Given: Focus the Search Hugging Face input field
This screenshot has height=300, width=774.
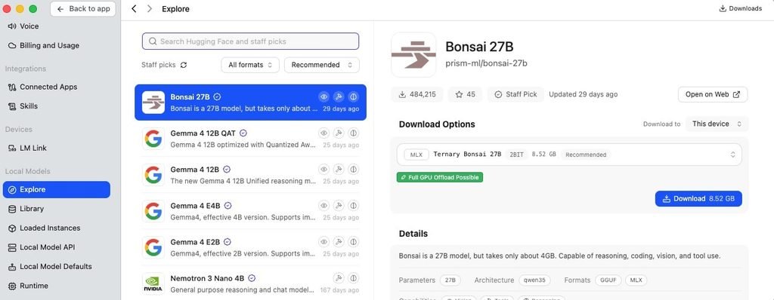Looking at the screenshot, I should 250,41.
